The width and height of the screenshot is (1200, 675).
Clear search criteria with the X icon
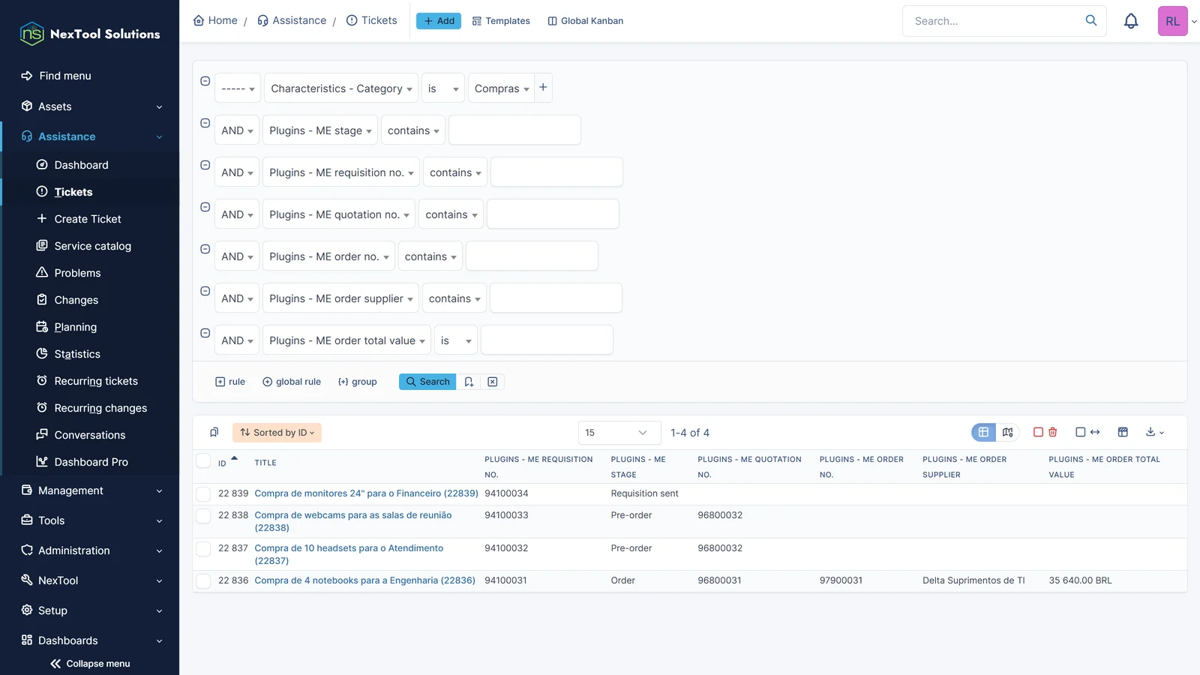coord(493,382)
